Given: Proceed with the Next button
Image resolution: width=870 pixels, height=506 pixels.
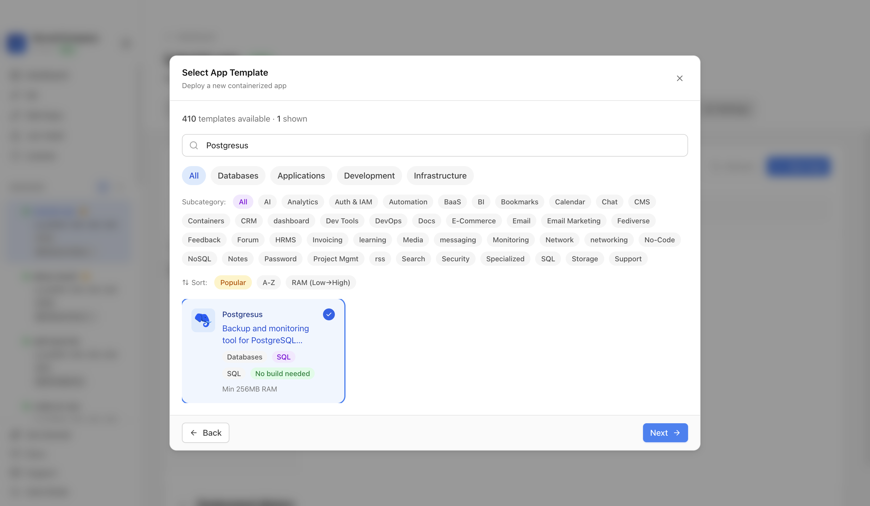Looking at the screenshot, I should coord(665,433).
